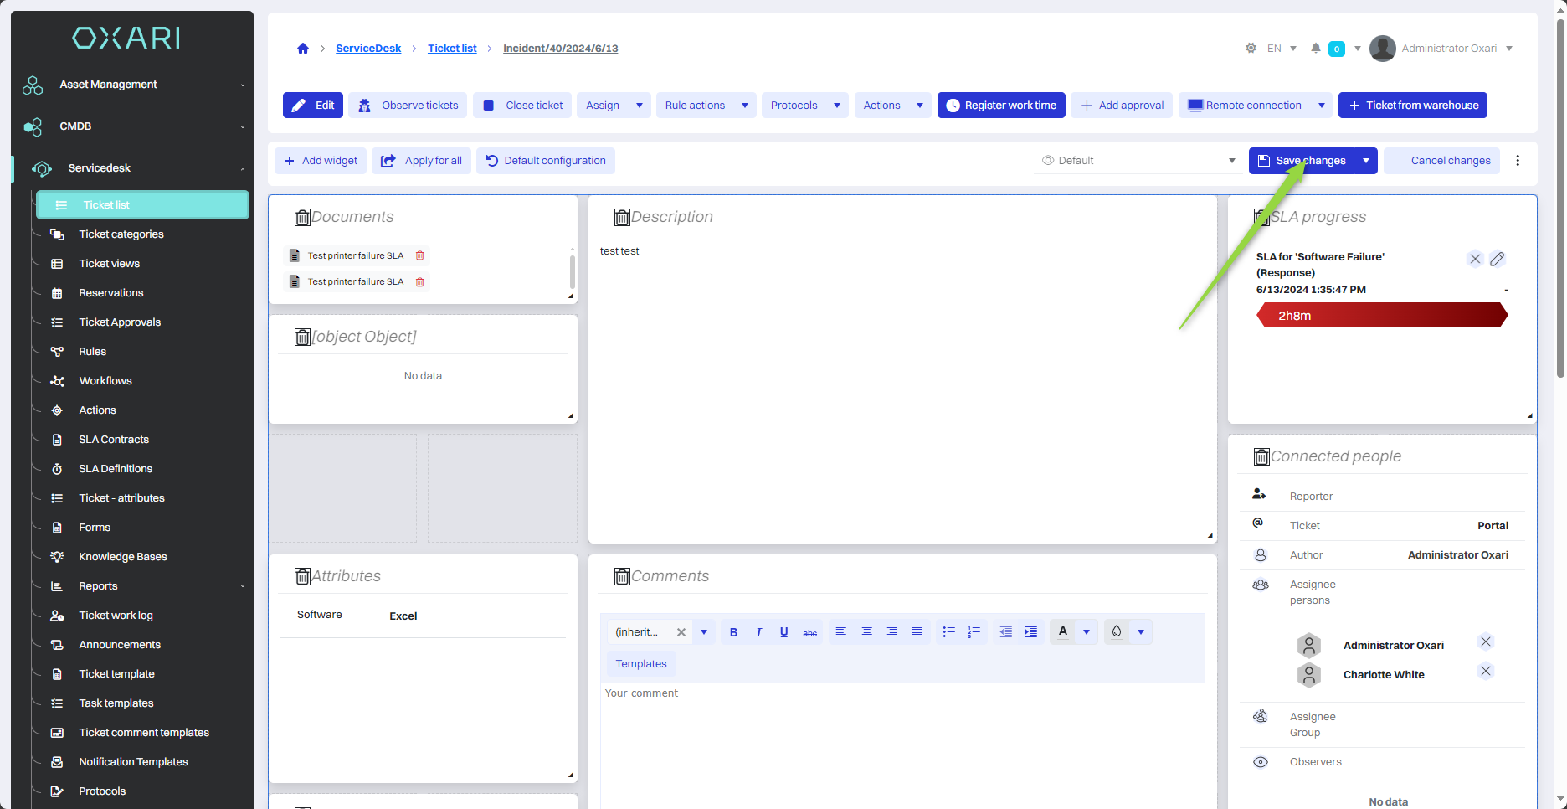Select Knowledge Bases from sidebar menu
This screenshot has width=1567, height=809.
click(123, 557)
